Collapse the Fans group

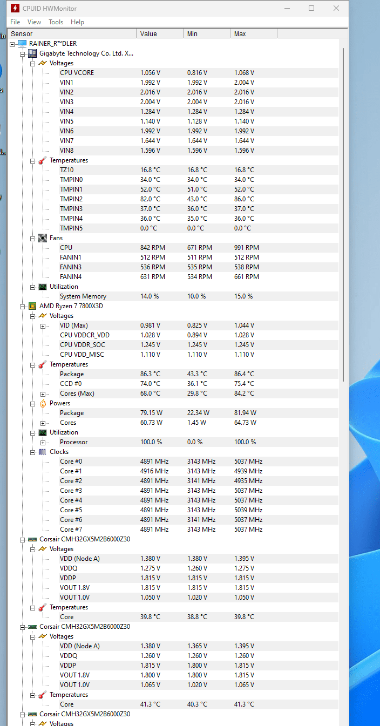[x=33, y=238]
